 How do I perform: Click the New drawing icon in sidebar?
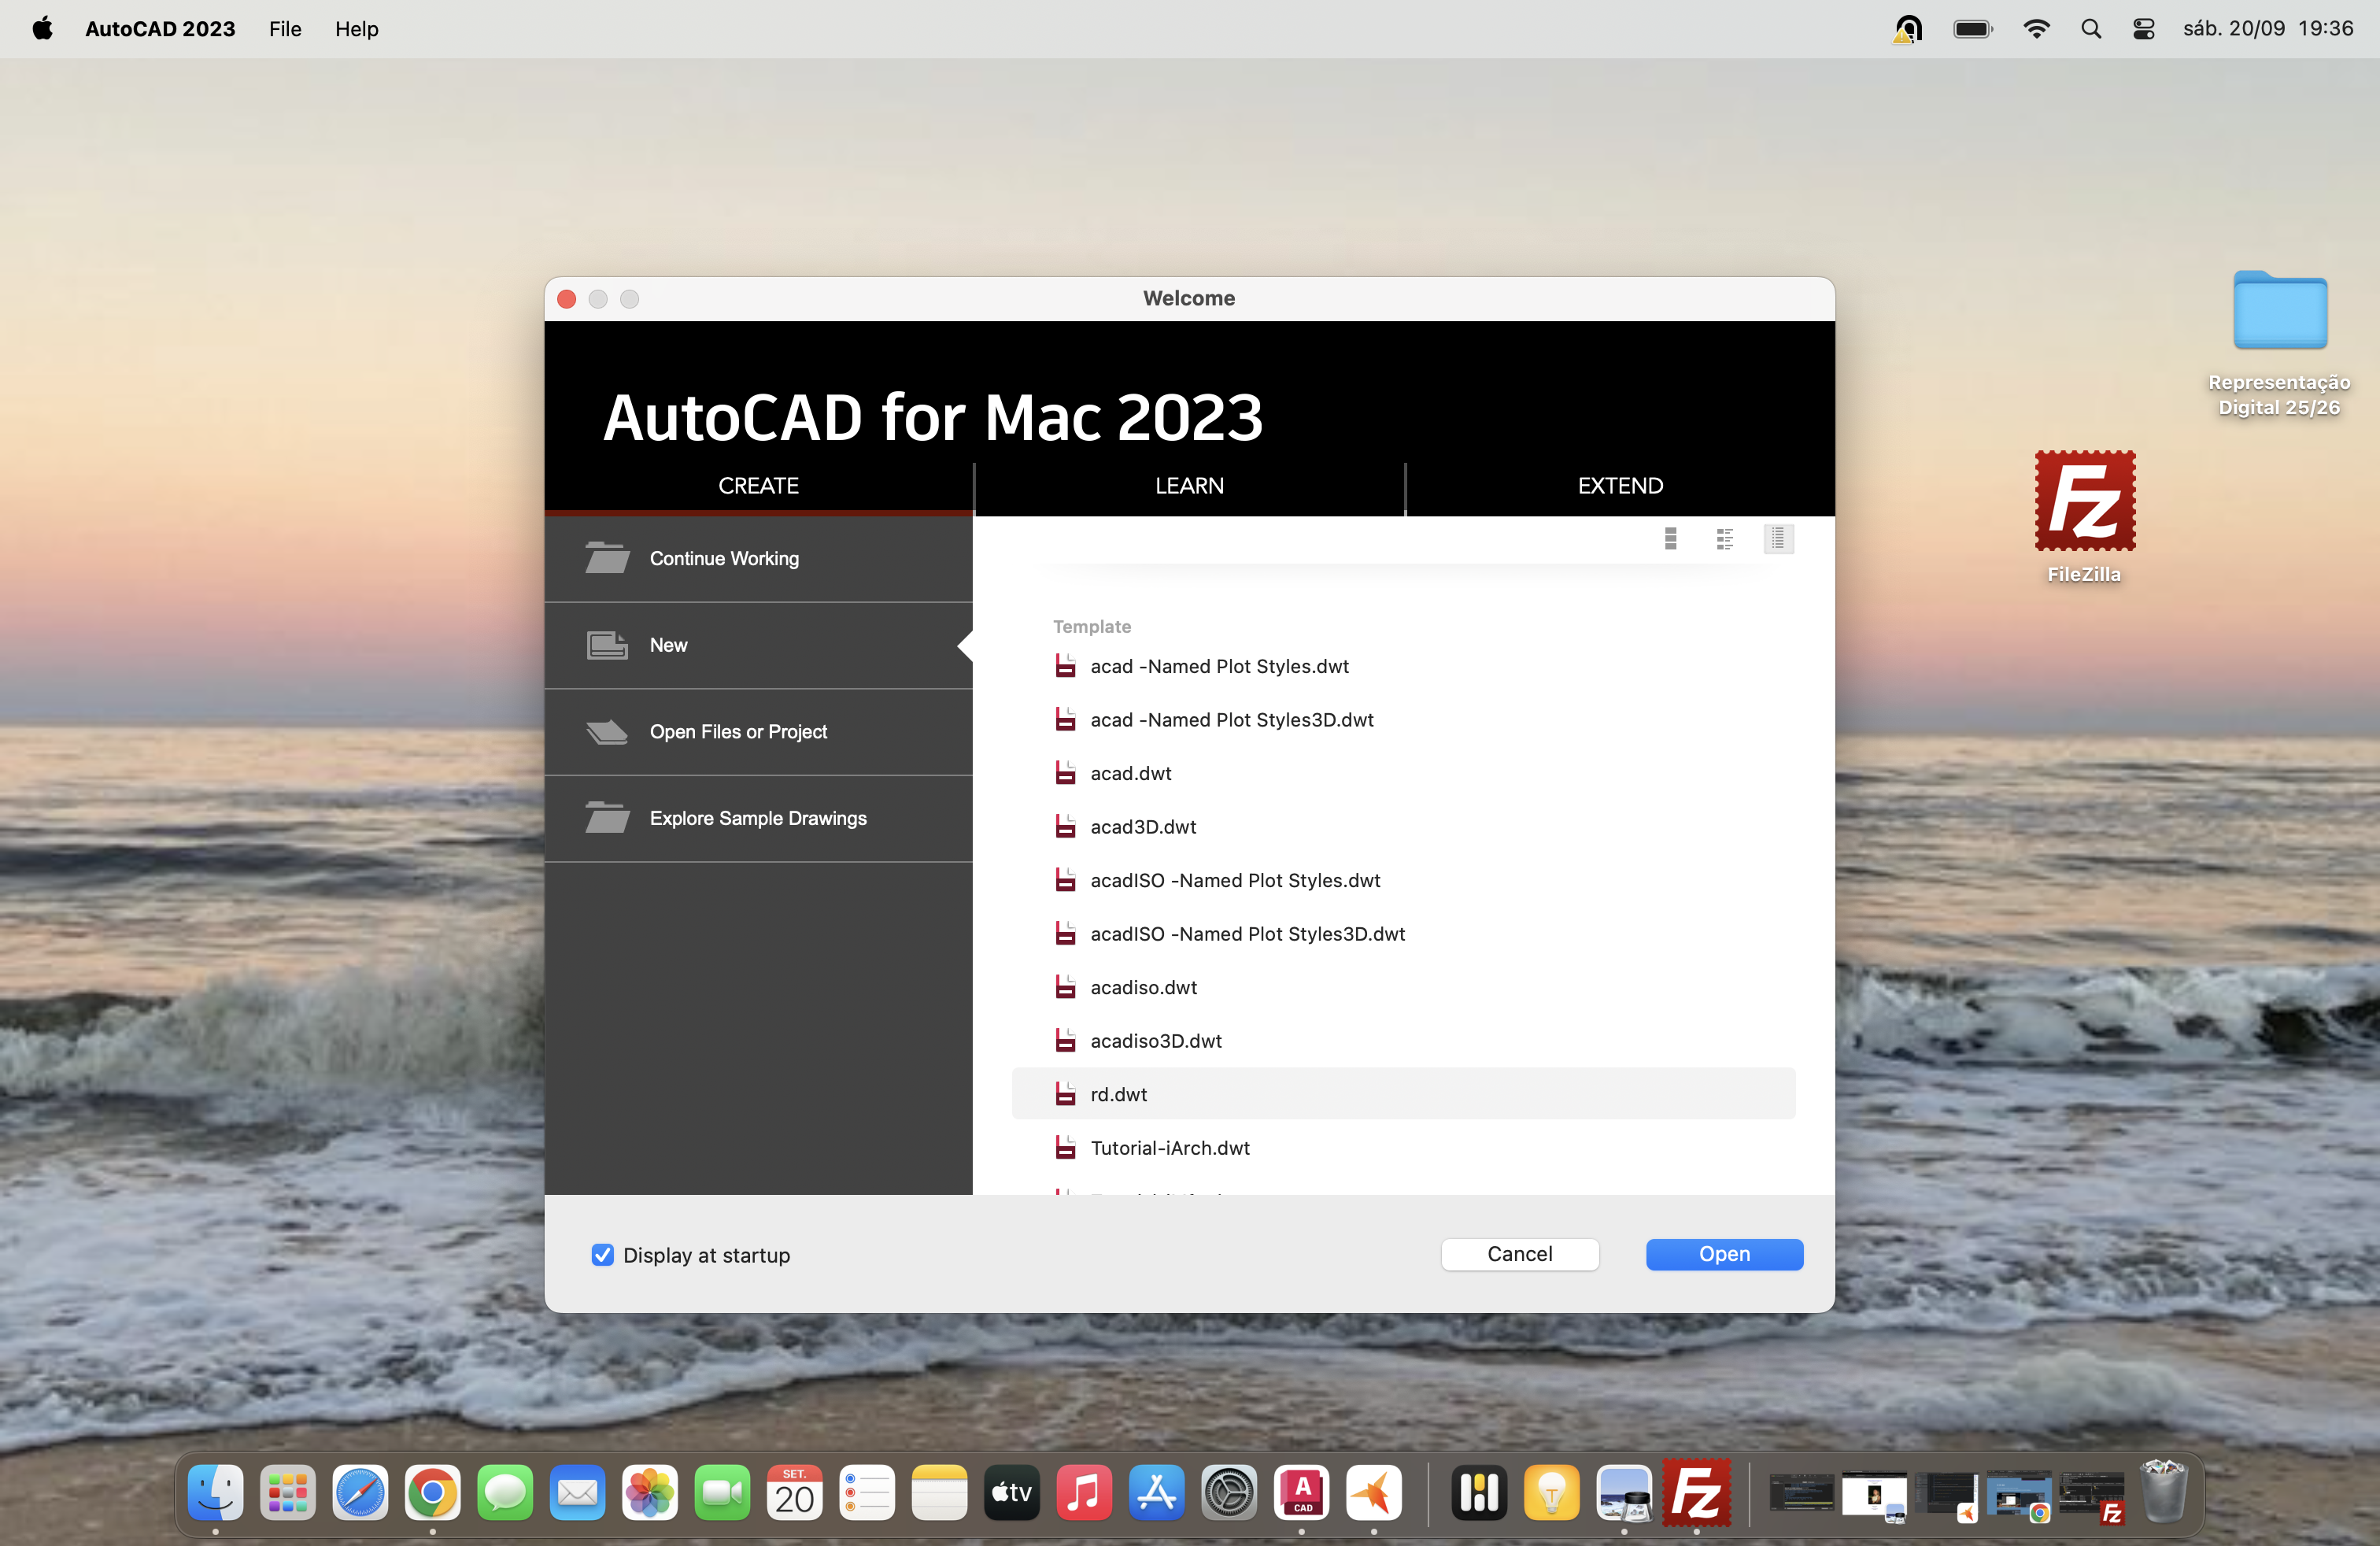(x=607, y=645)
